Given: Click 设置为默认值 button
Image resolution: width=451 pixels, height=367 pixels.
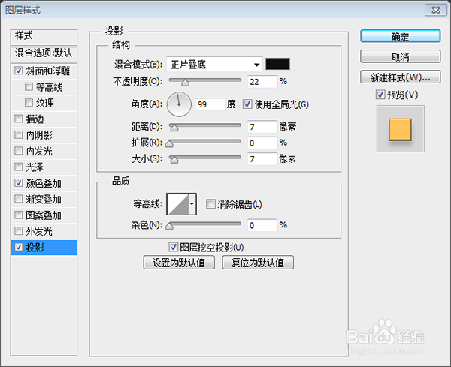Looking at the screenshot, I should pyautogui.click(x=179, y=263).
